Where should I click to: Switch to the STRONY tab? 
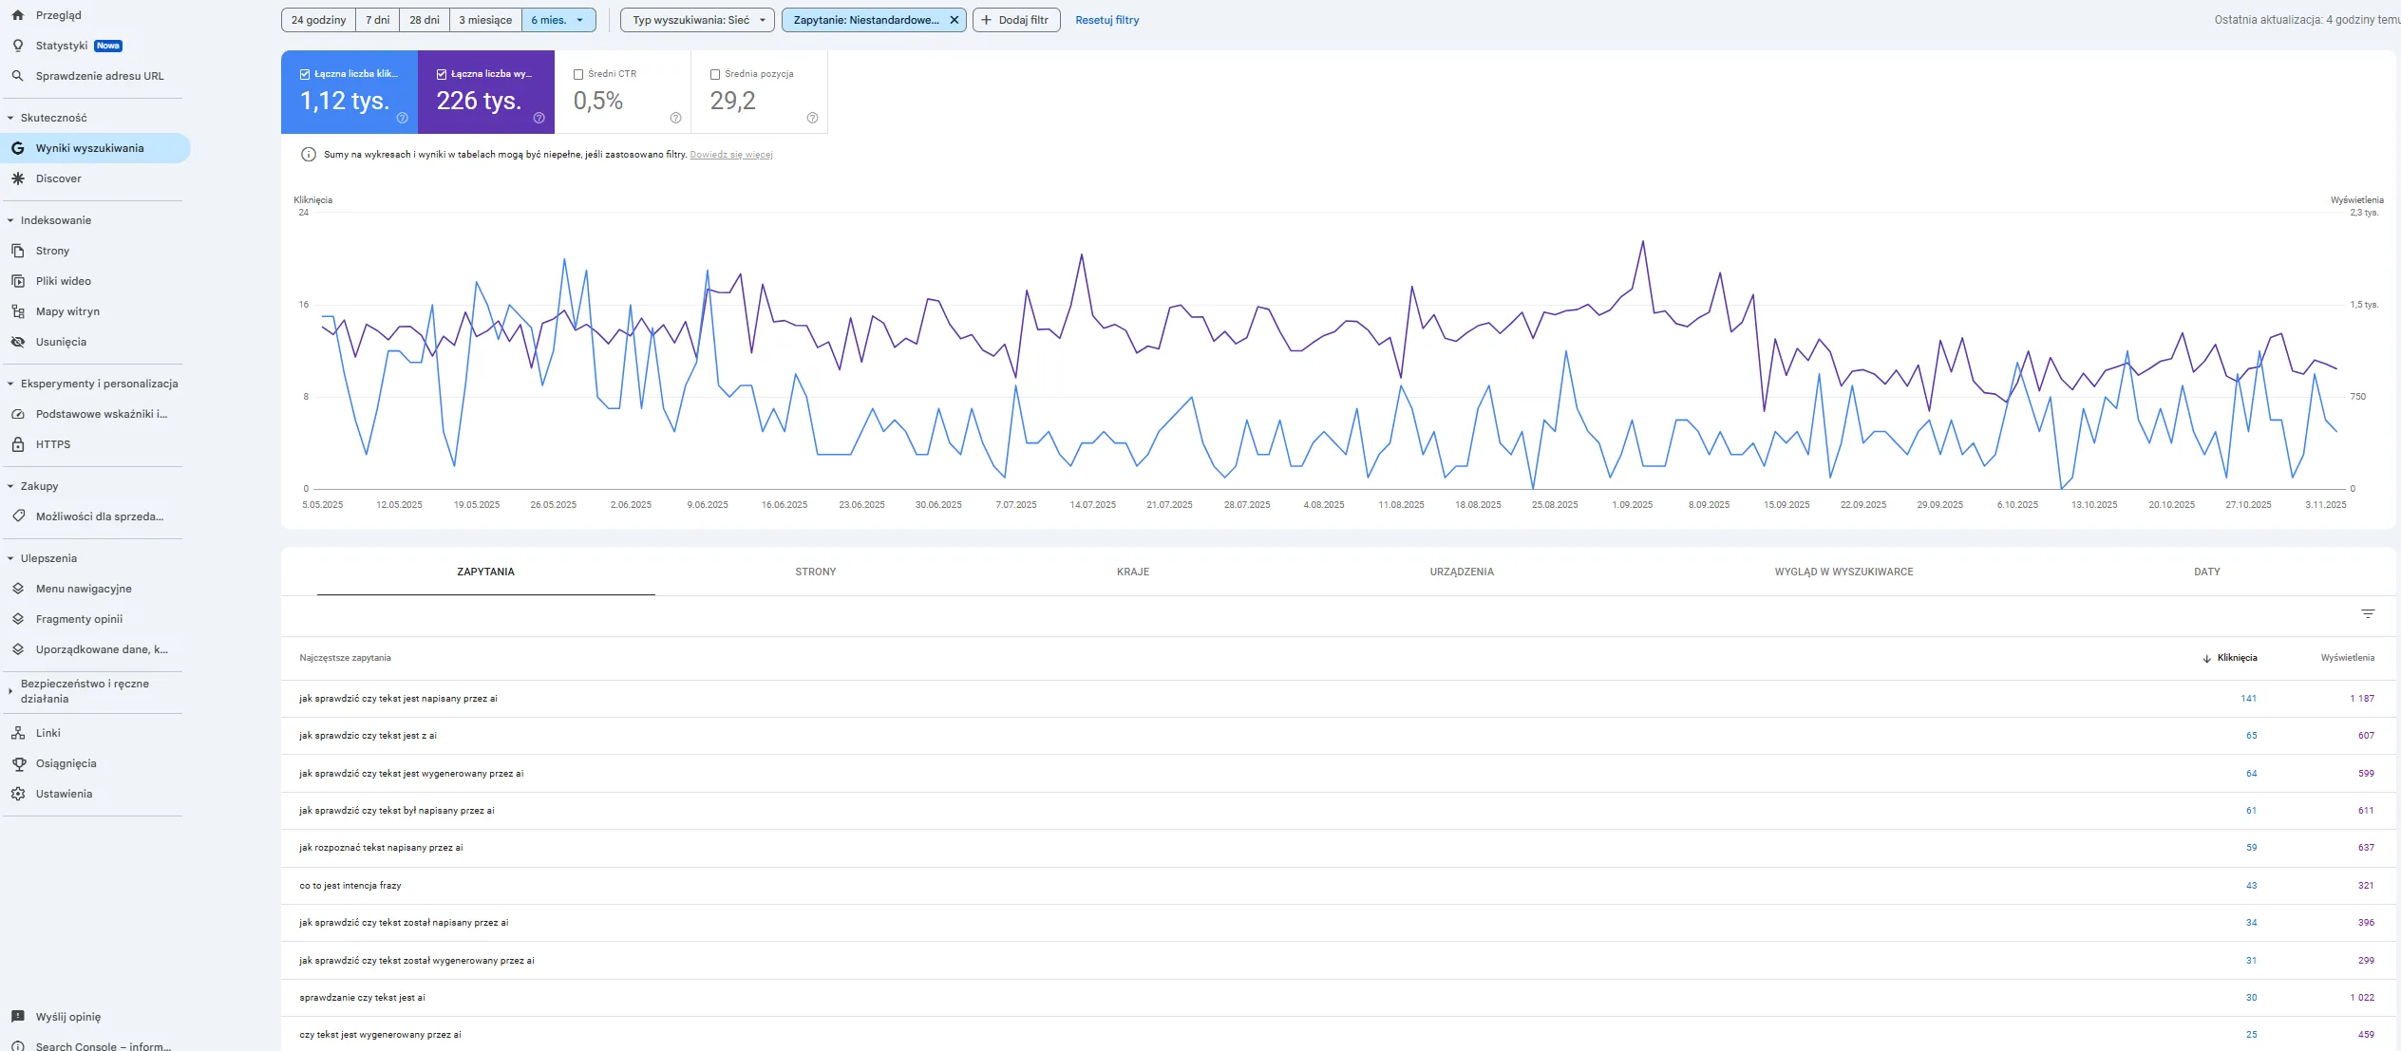[x=815, y=572]
